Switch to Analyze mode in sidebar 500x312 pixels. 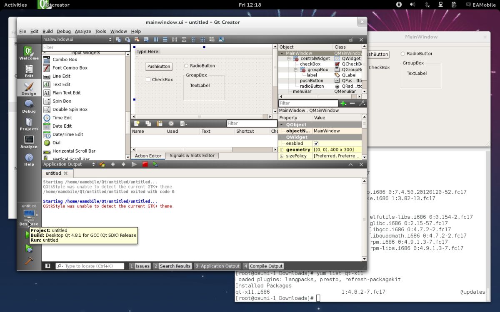(x=29, y=141)
